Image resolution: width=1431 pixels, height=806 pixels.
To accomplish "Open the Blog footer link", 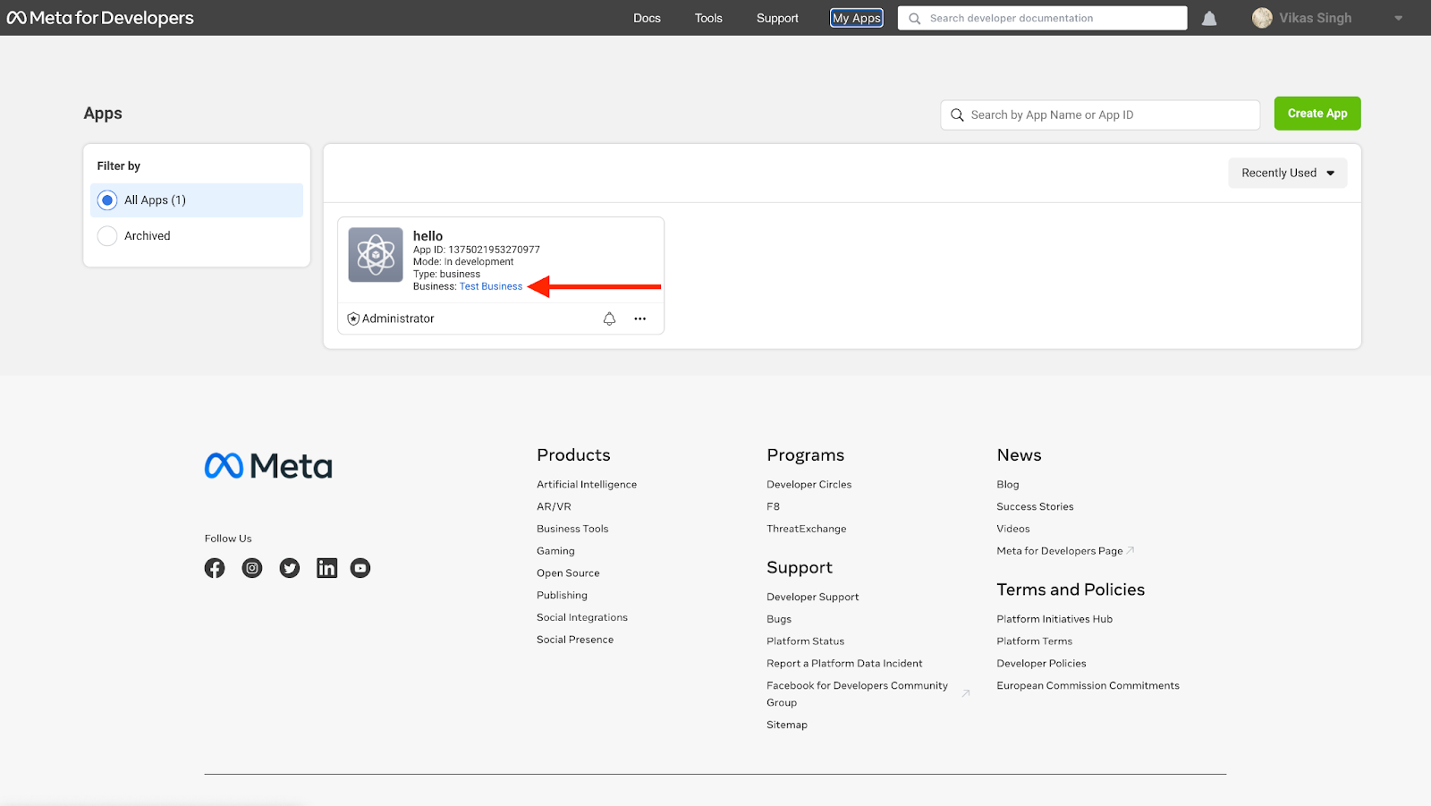I will pos(1008,484).
